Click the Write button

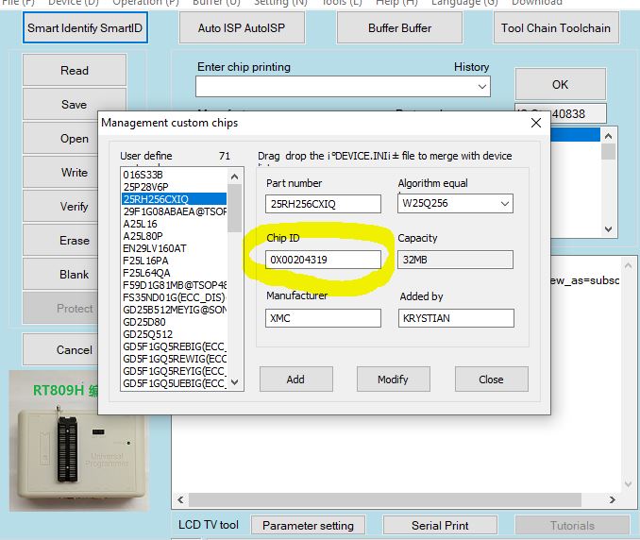coord(60,172)
